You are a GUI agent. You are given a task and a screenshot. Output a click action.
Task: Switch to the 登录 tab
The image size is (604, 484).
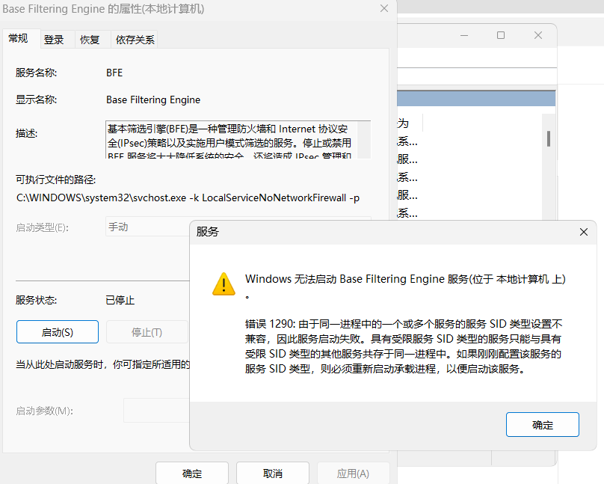tap(54, 40)
